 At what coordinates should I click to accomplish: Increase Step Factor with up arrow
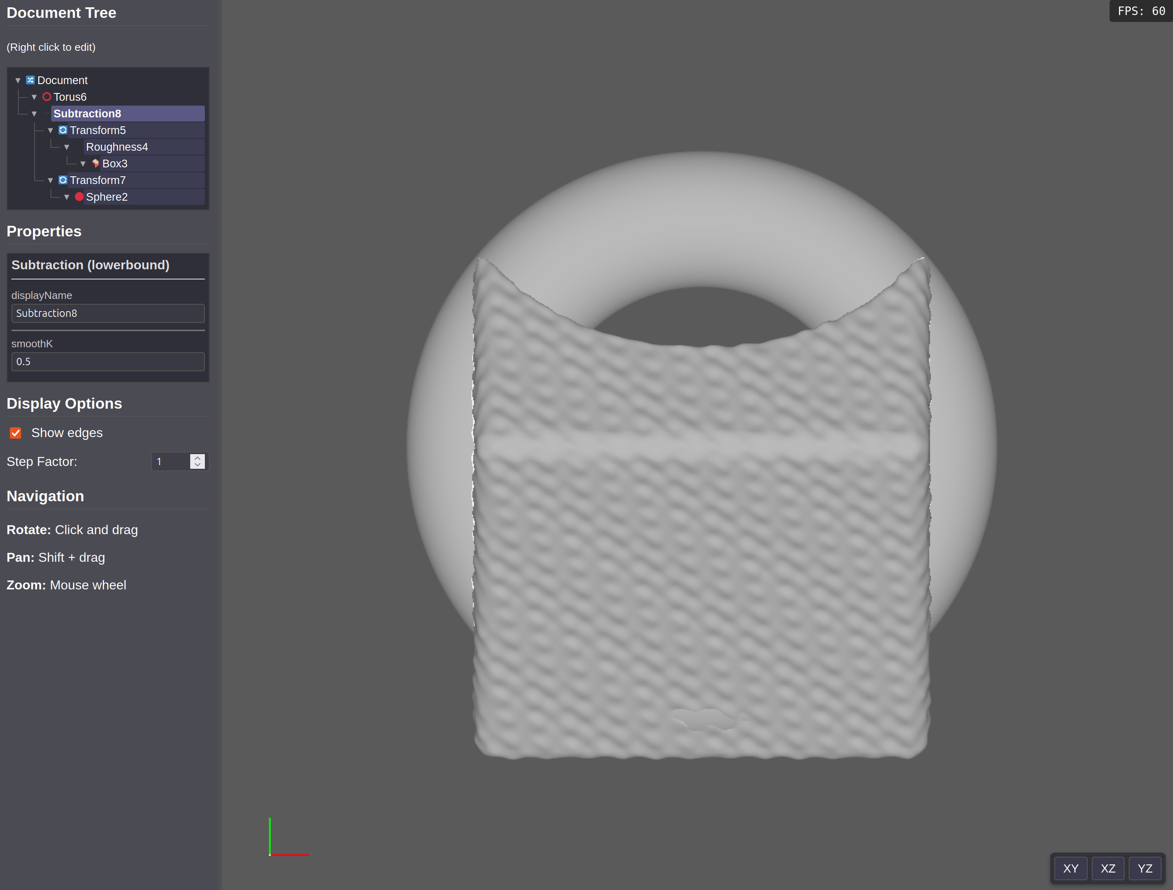click(x=197, y=457)
